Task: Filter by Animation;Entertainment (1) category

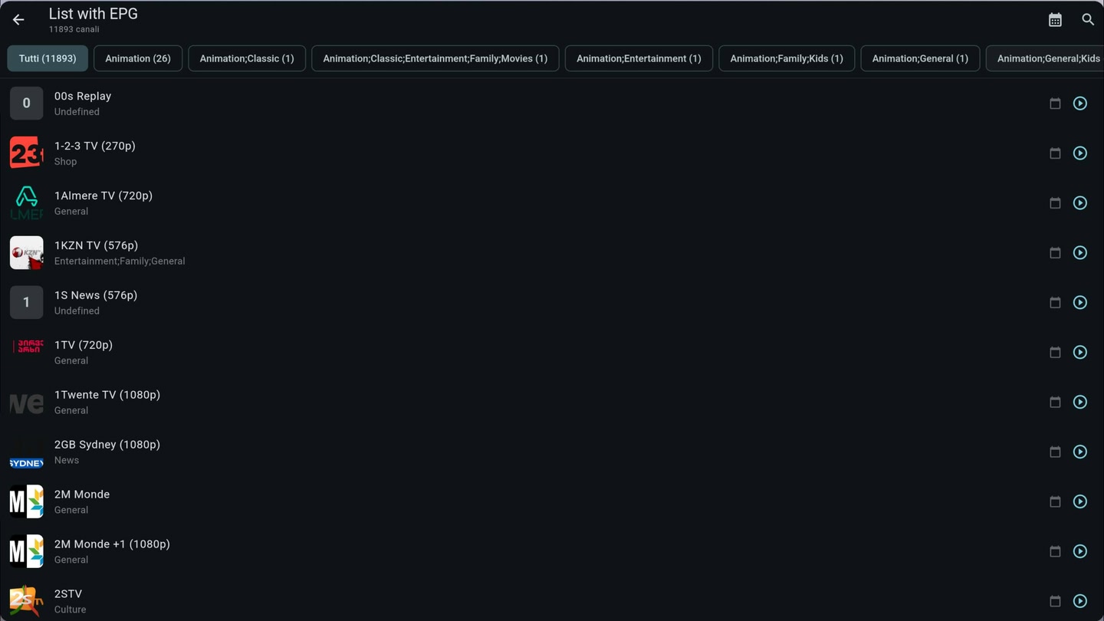Action: pyautogui.click(x=639, y=58)
